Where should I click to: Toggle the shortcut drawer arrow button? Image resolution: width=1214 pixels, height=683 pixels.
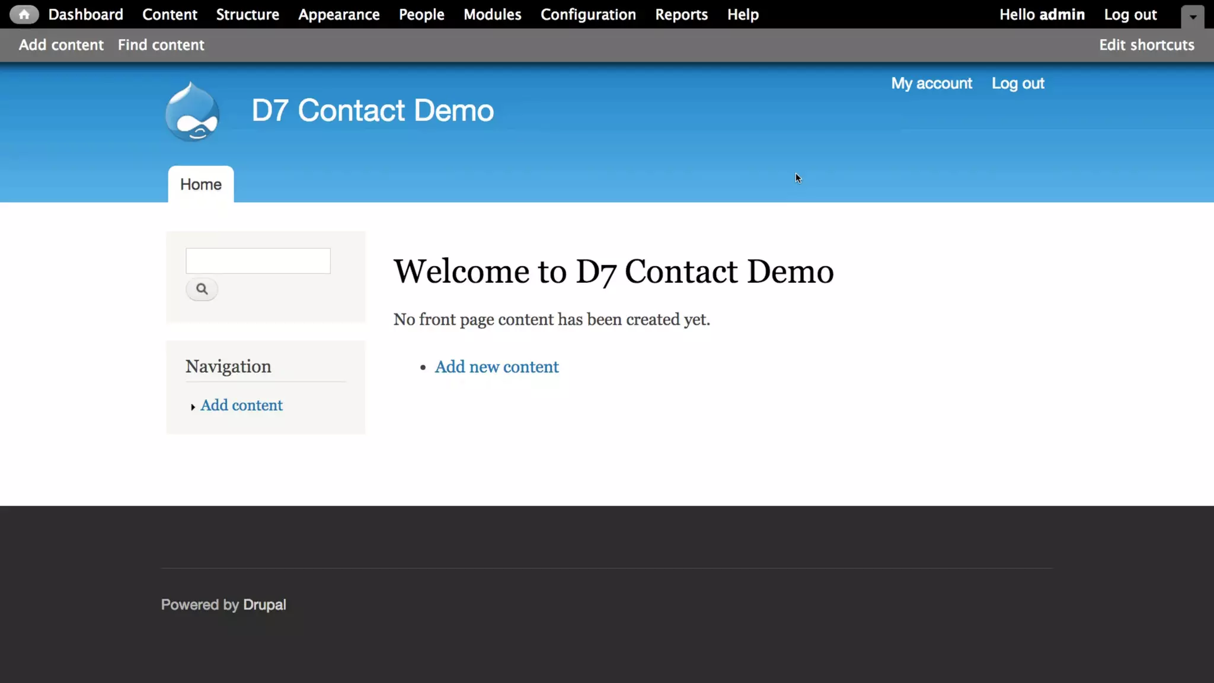(x=1193, y=17)
